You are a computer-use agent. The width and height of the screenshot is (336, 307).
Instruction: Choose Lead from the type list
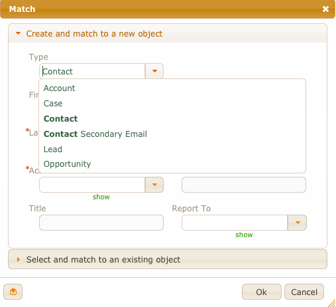point(53,150)
